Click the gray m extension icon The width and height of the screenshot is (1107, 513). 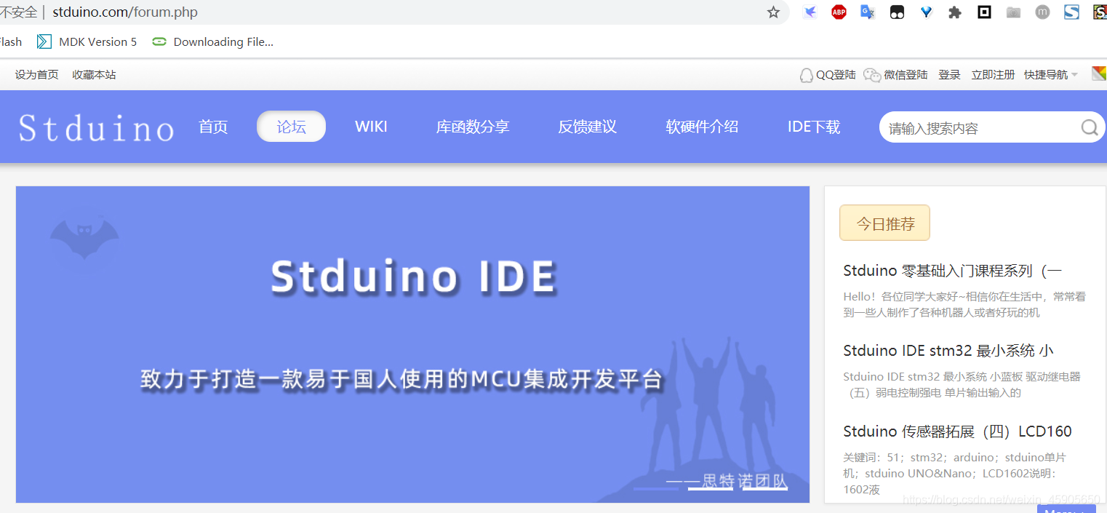(x=1042, y=12)
